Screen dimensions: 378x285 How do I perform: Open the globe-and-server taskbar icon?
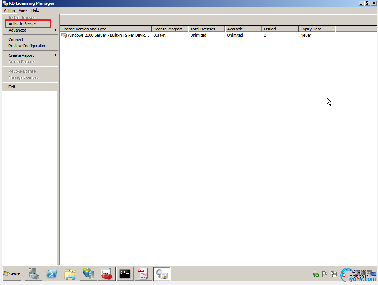[x=89, y=274]
